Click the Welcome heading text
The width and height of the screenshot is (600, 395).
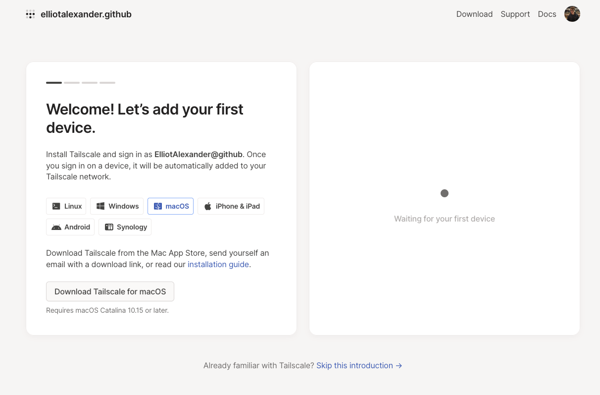(x=145, y=118)
